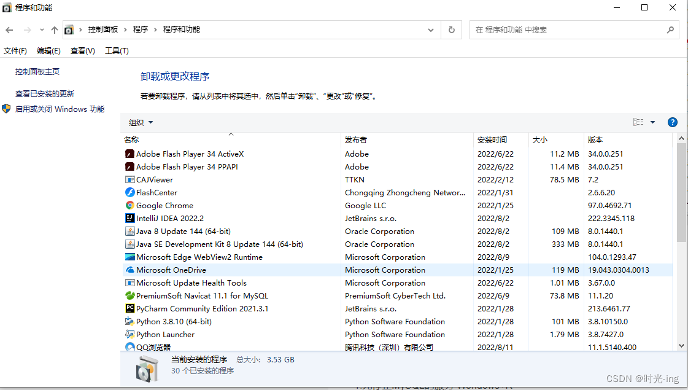Expand the chevron after 控制面板 breadcrumb
This screenshot has height=390, width=688.
pos(125,30)
